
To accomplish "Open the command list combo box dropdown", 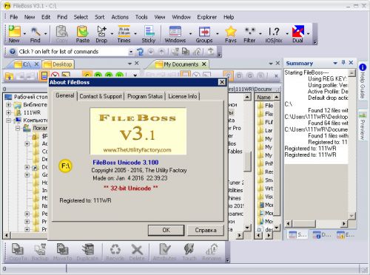I will (x=131, y=52).
